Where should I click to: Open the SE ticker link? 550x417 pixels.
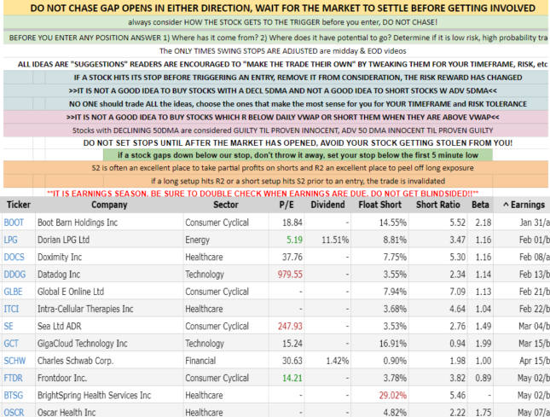tap(9, 326)
